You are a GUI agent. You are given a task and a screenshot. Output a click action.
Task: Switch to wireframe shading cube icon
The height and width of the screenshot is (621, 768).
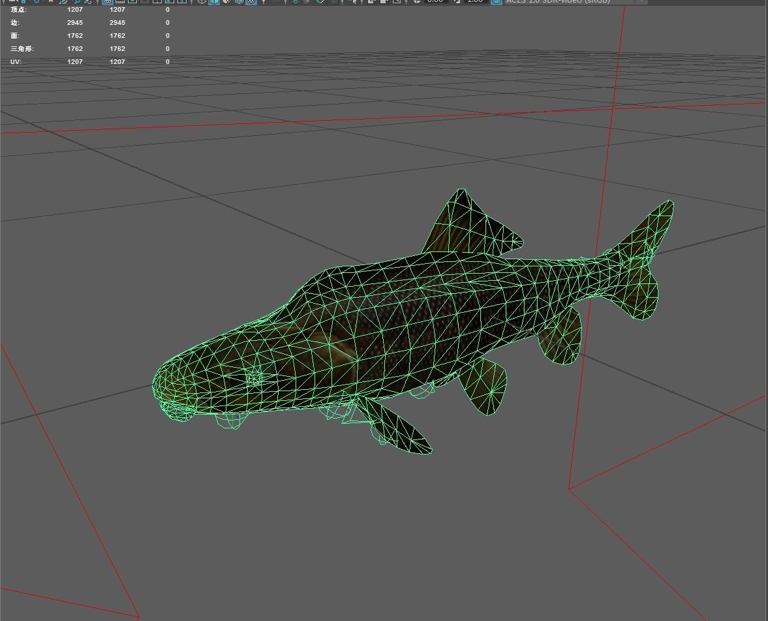click(202, 1)
